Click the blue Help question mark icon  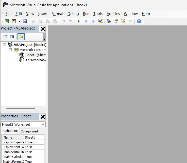139,21
